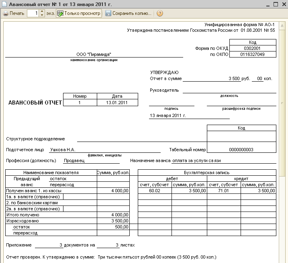
Task: Click the copies count input field
Action: 33,13
